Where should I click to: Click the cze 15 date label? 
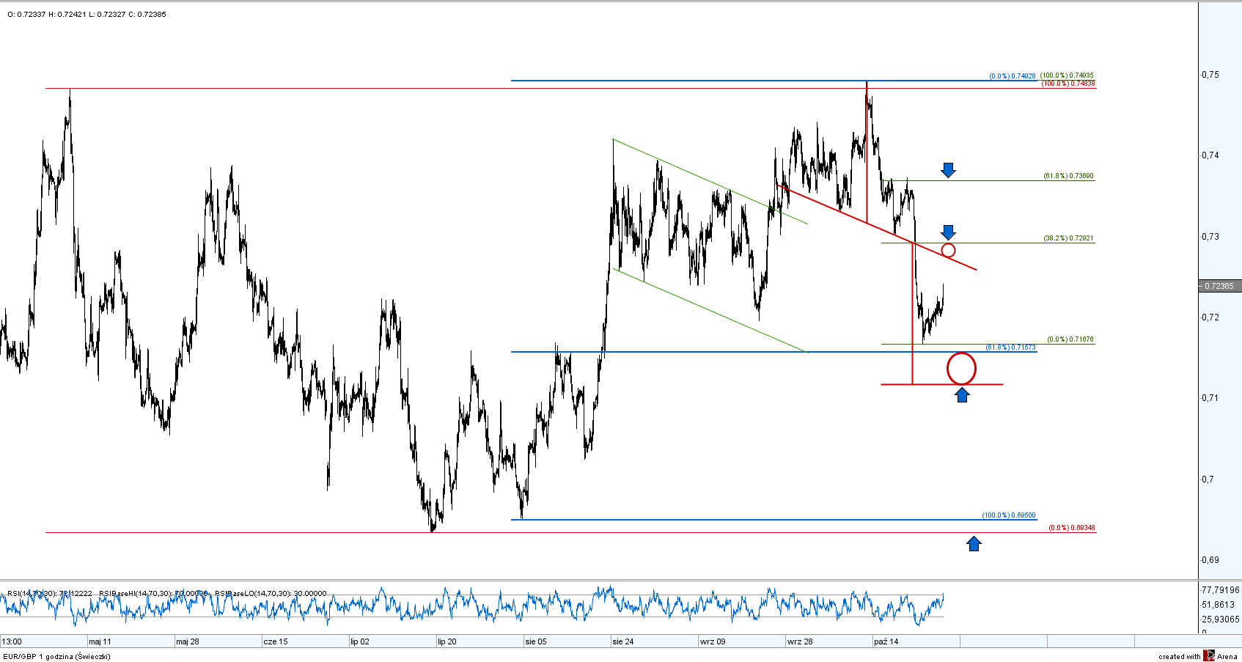click(276, 641)
